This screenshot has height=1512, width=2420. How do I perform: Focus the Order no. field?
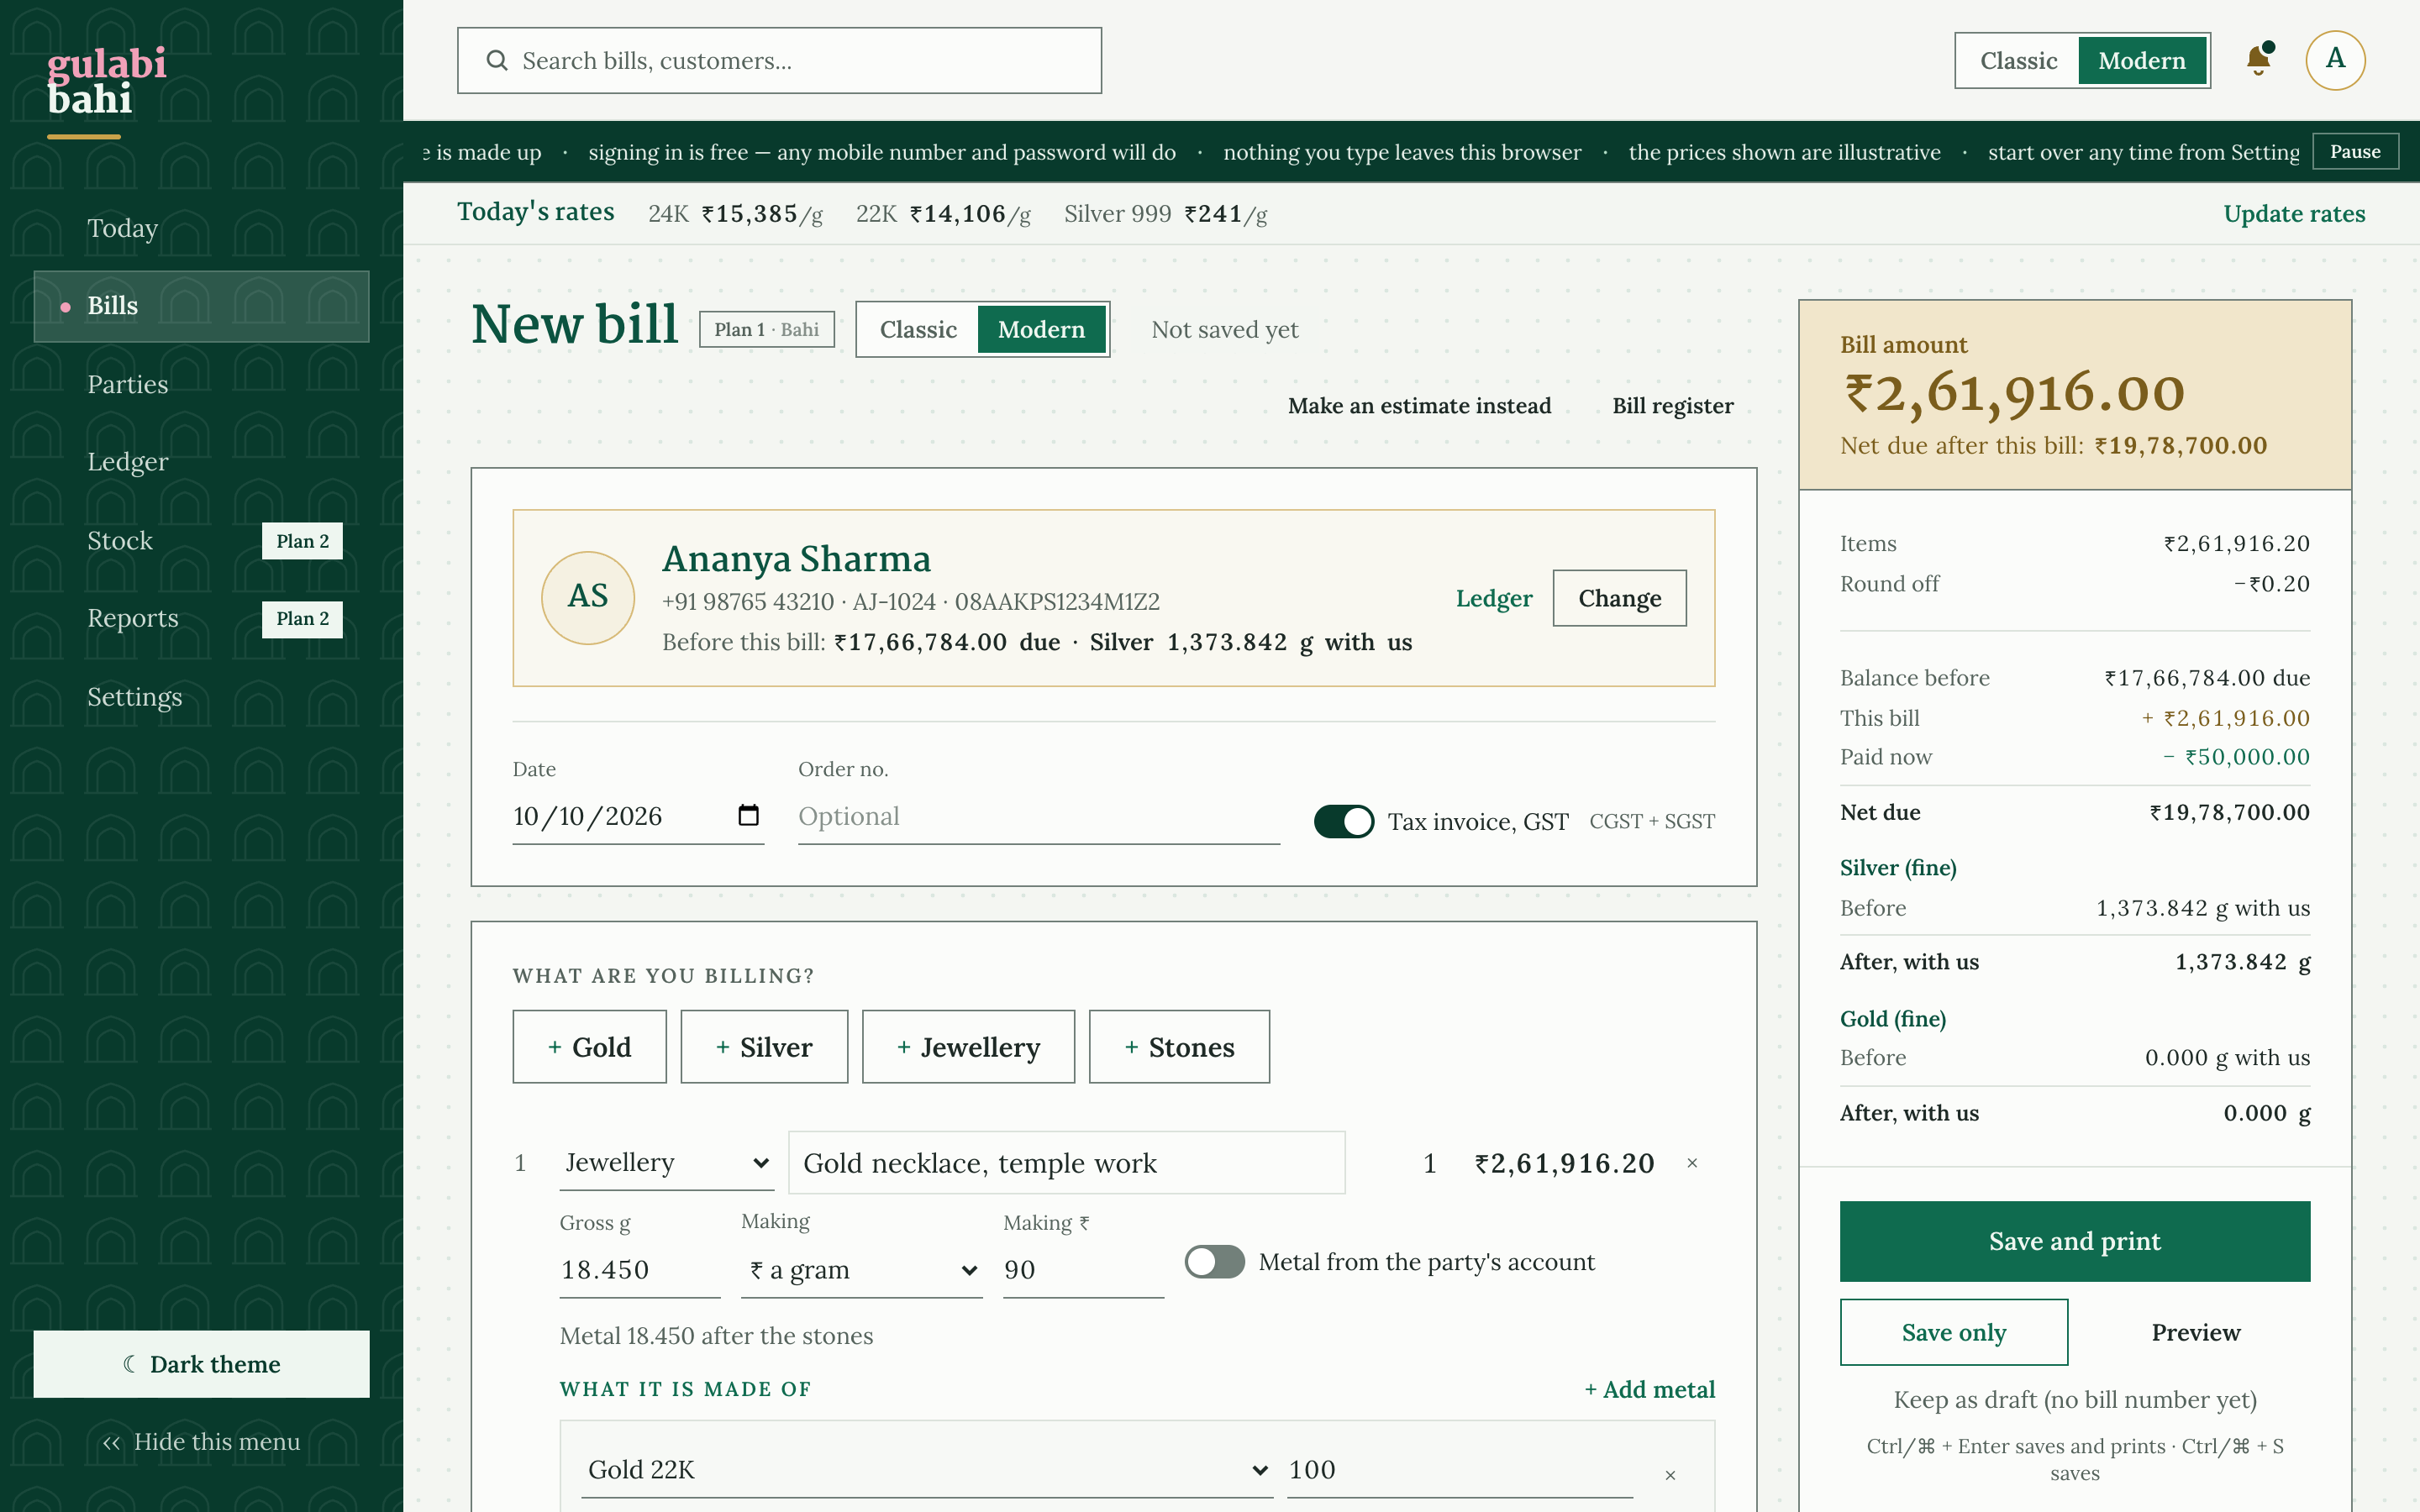pyautogui.click(x=1039, y=817)
